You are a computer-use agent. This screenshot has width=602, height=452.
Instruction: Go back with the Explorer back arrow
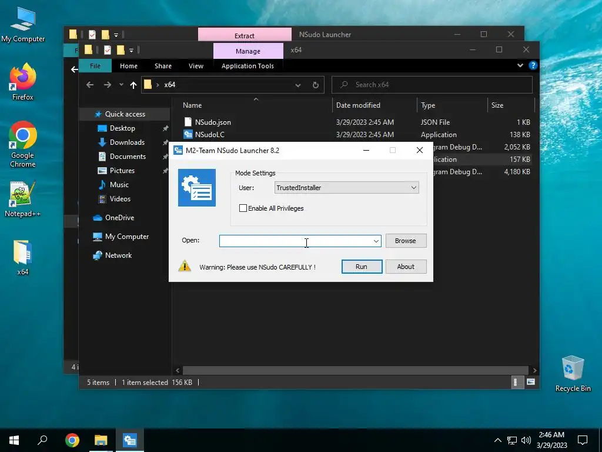click(90, 85)
